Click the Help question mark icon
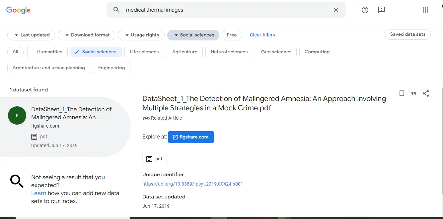Viewport: 443px width, 219px height. [365, 10]
